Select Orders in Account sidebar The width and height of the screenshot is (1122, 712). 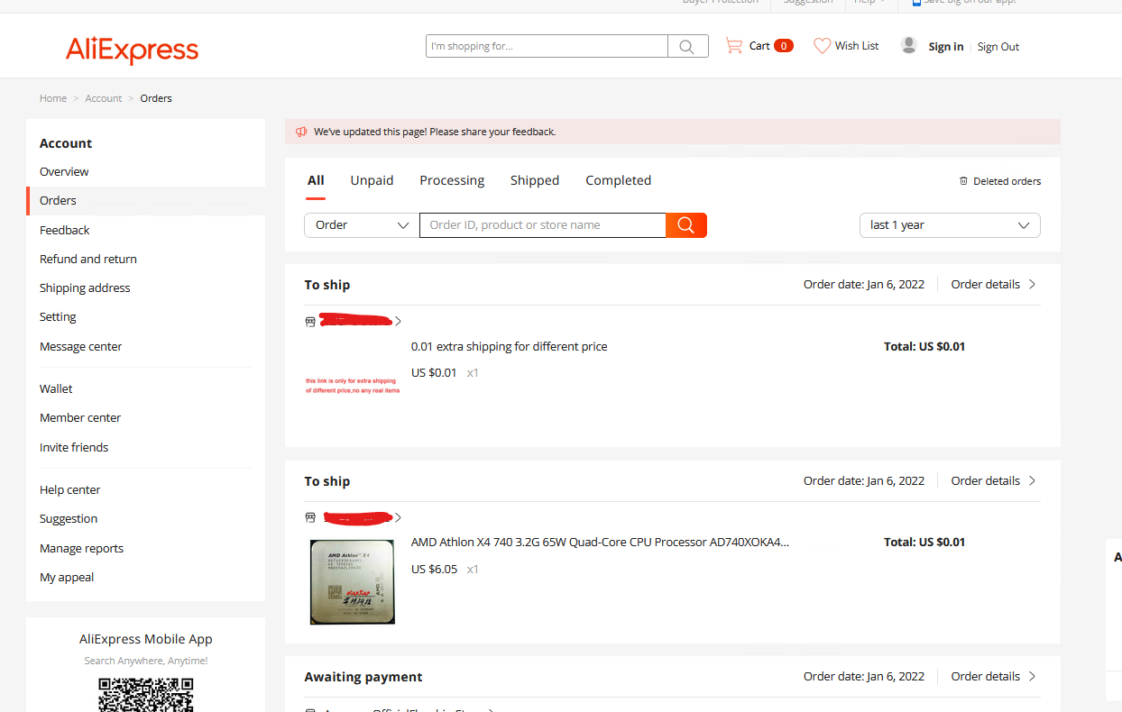pyautogui.click(x=58, y=200)
